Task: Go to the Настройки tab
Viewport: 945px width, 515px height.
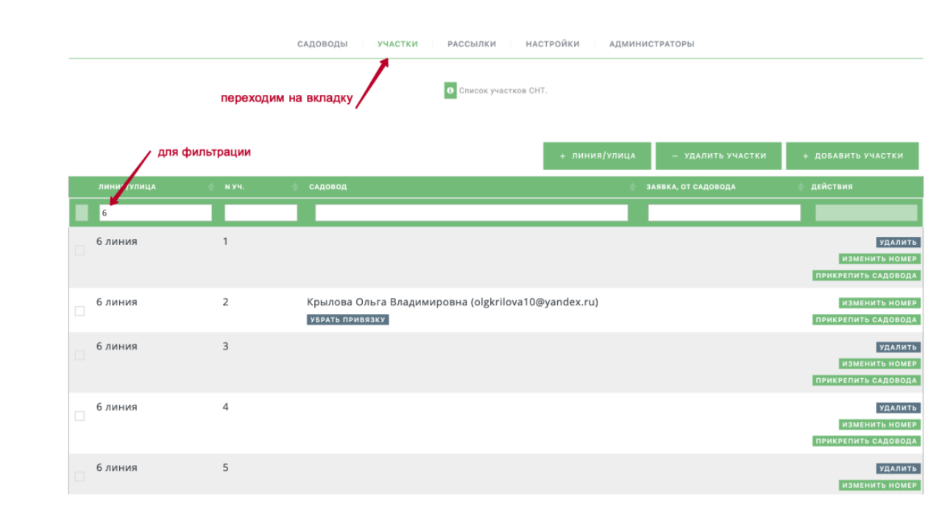Action: tap(553, 44)
